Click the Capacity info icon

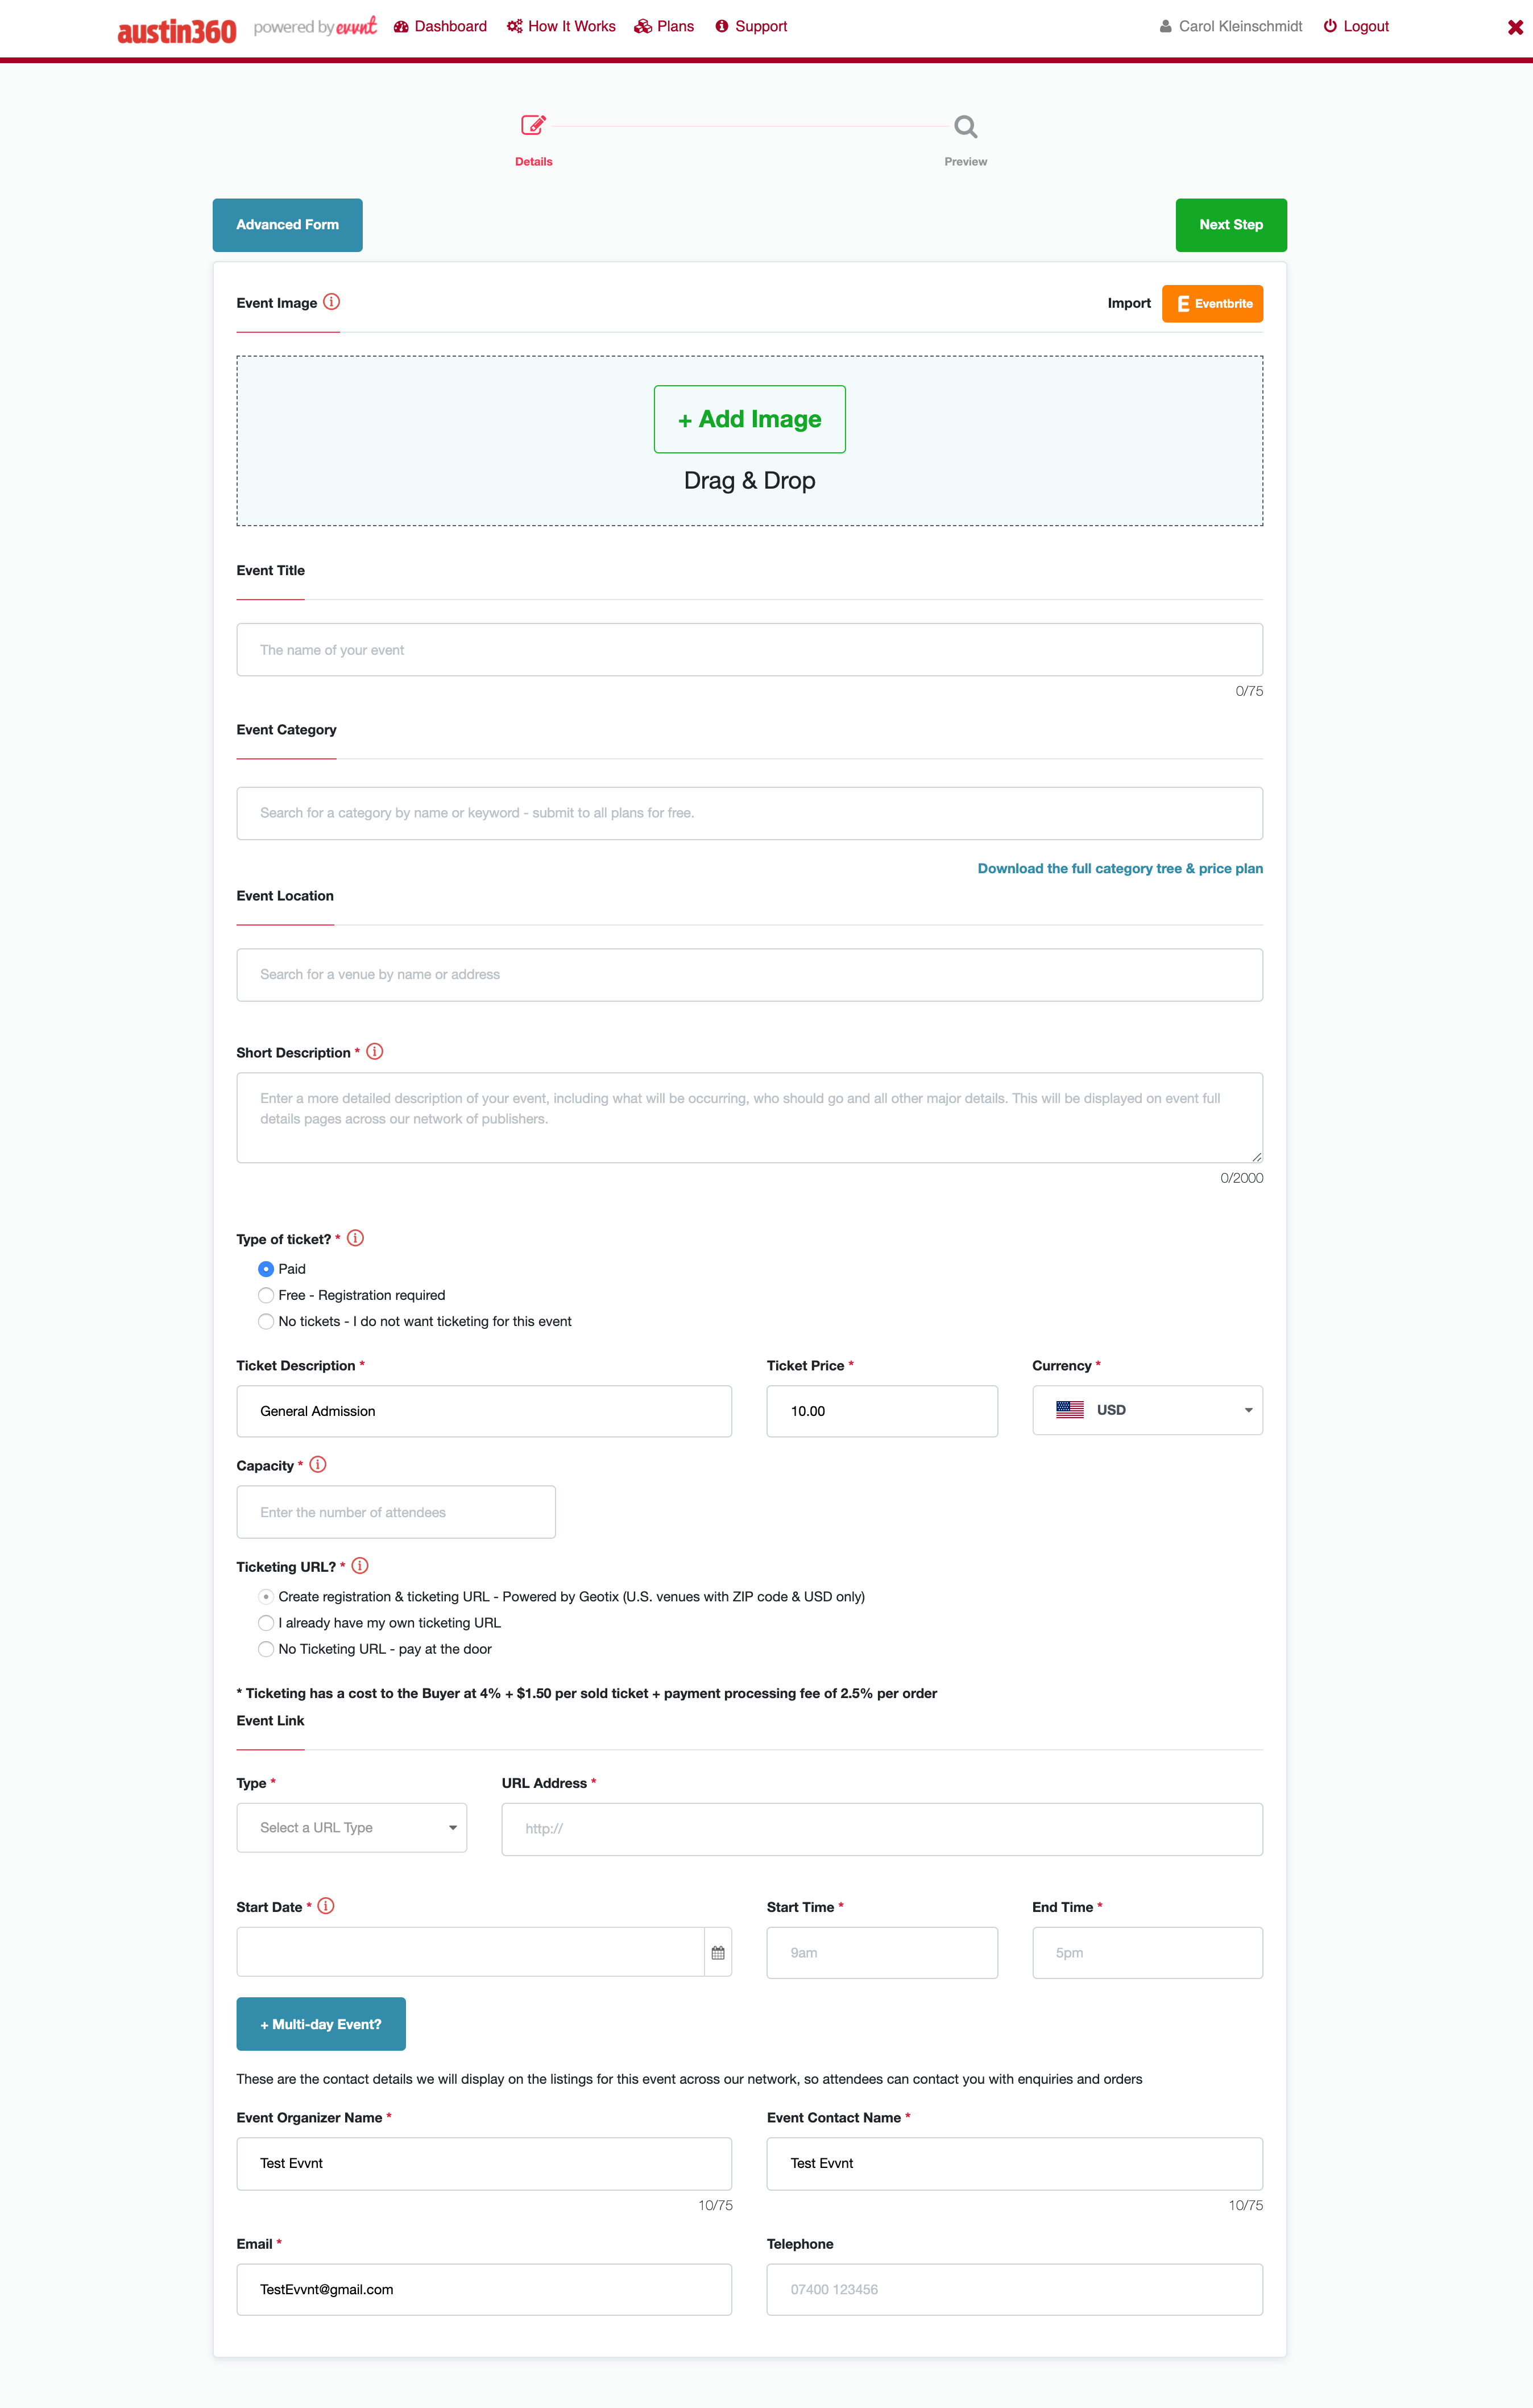318,1465
